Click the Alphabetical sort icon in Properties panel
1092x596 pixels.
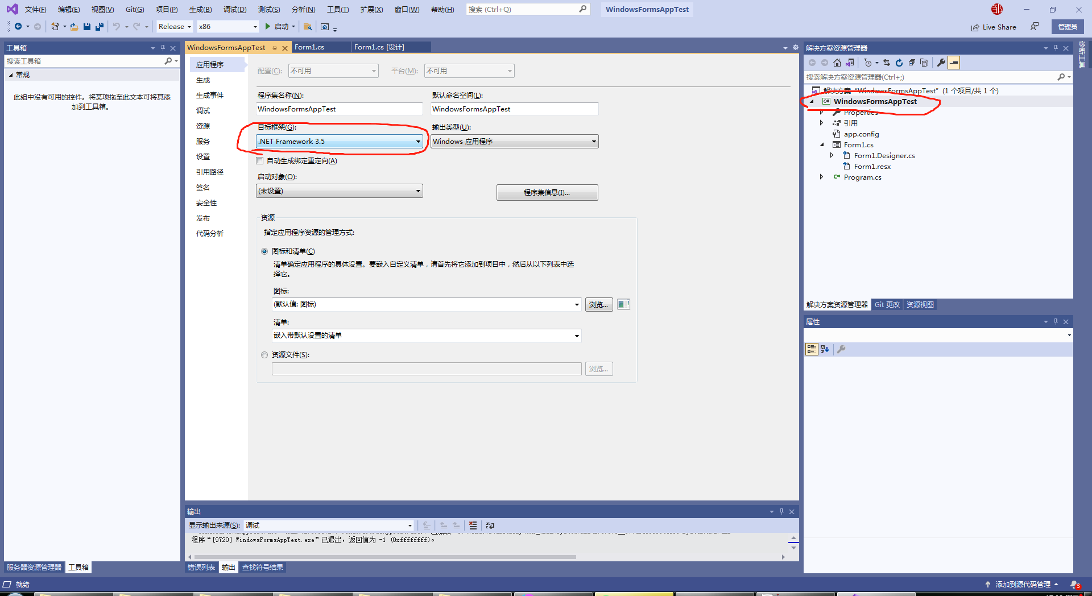[x=825, y=349]
